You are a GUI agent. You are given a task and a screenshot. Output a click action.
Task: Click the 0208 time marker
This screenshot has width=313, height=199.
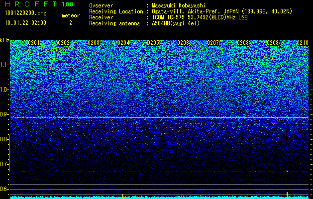tap(243, 43)
